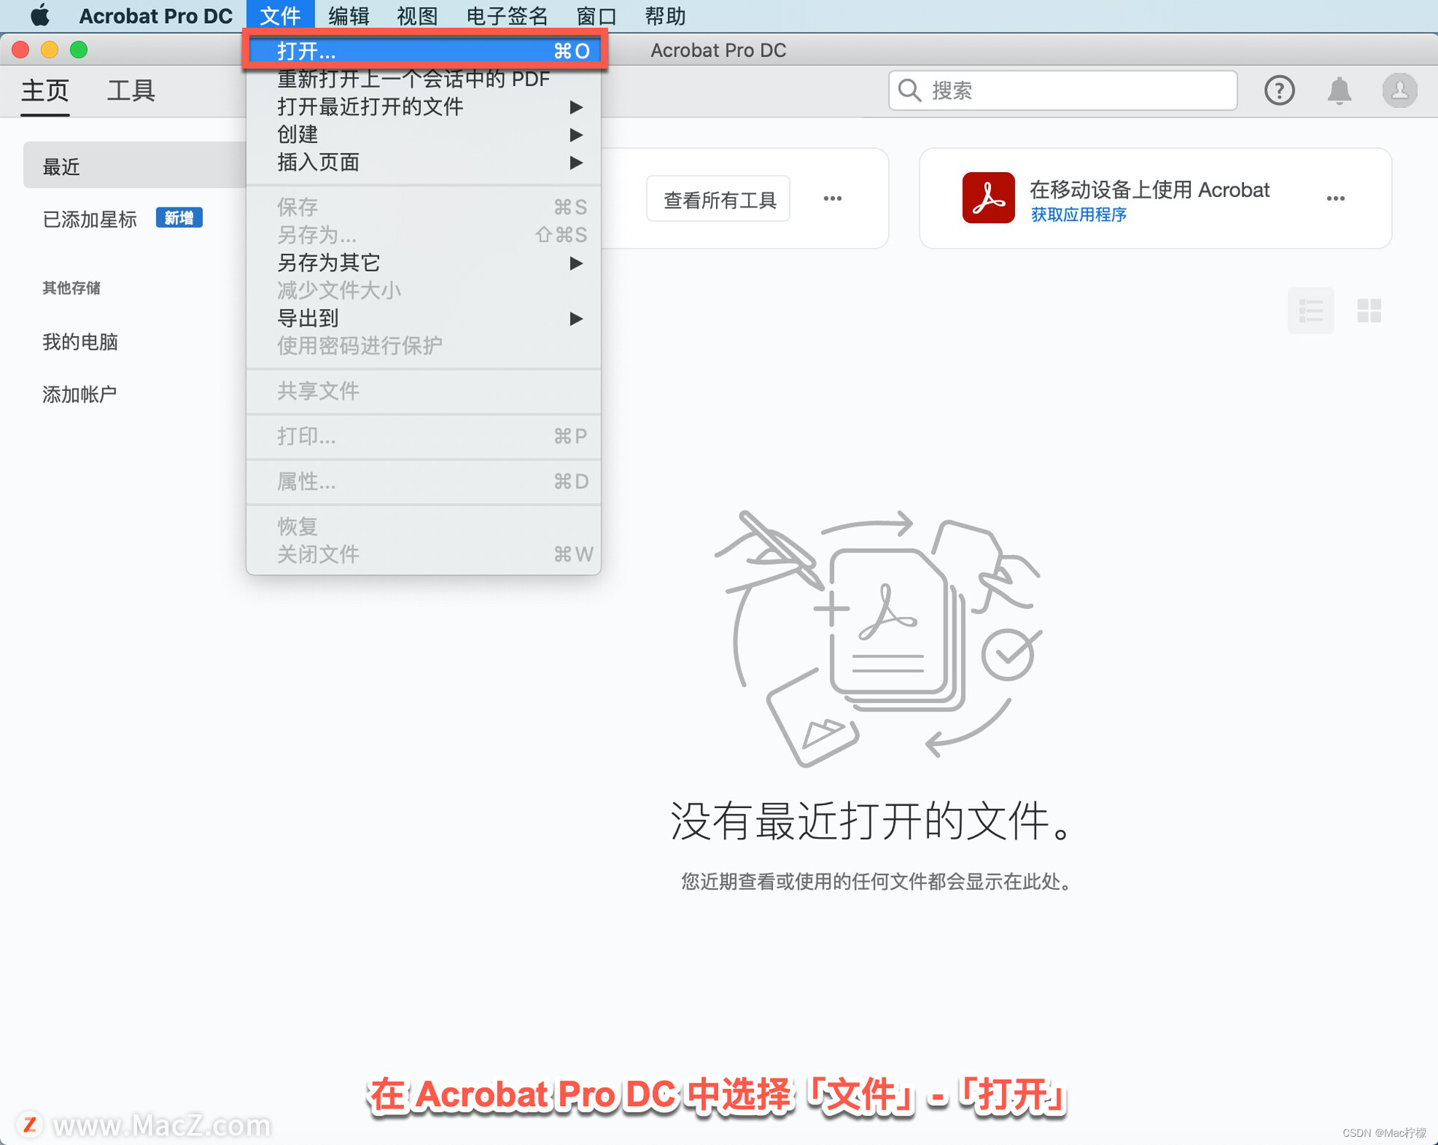The width and height of the screenshot is (1438, 1145).
Task: Open the 编辑 menu in menu bar
Action: click(348, 16)
